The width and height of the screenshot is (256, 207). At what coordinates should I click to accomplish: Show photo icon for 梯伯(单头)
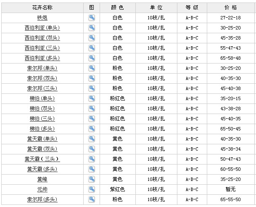(92, 98)
